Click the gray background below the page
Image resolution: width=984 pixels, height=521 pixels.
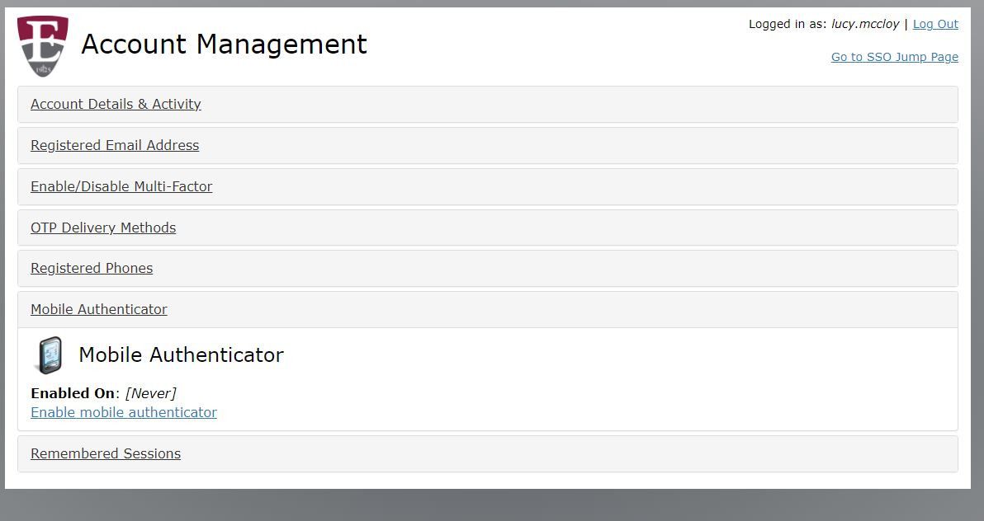click(492, 505)
